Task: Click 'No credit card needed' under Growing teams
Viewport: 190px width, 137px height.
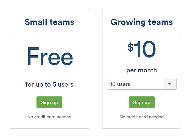Action: [142, 117]
